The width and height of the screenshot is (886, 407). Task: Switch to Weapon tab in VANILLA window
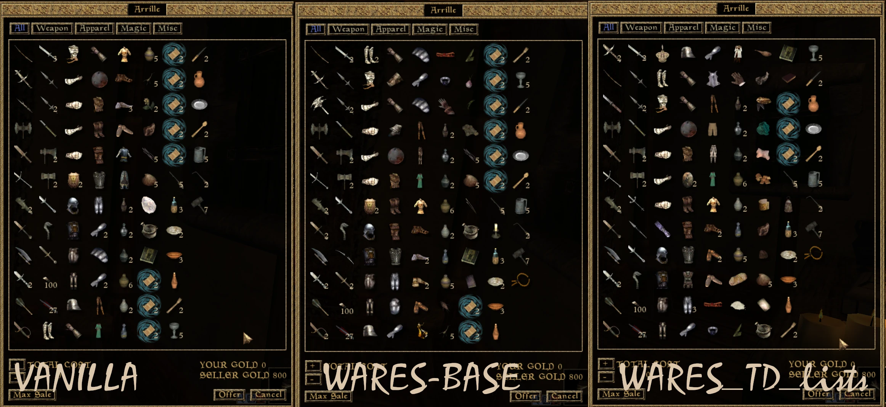[52, 28]
